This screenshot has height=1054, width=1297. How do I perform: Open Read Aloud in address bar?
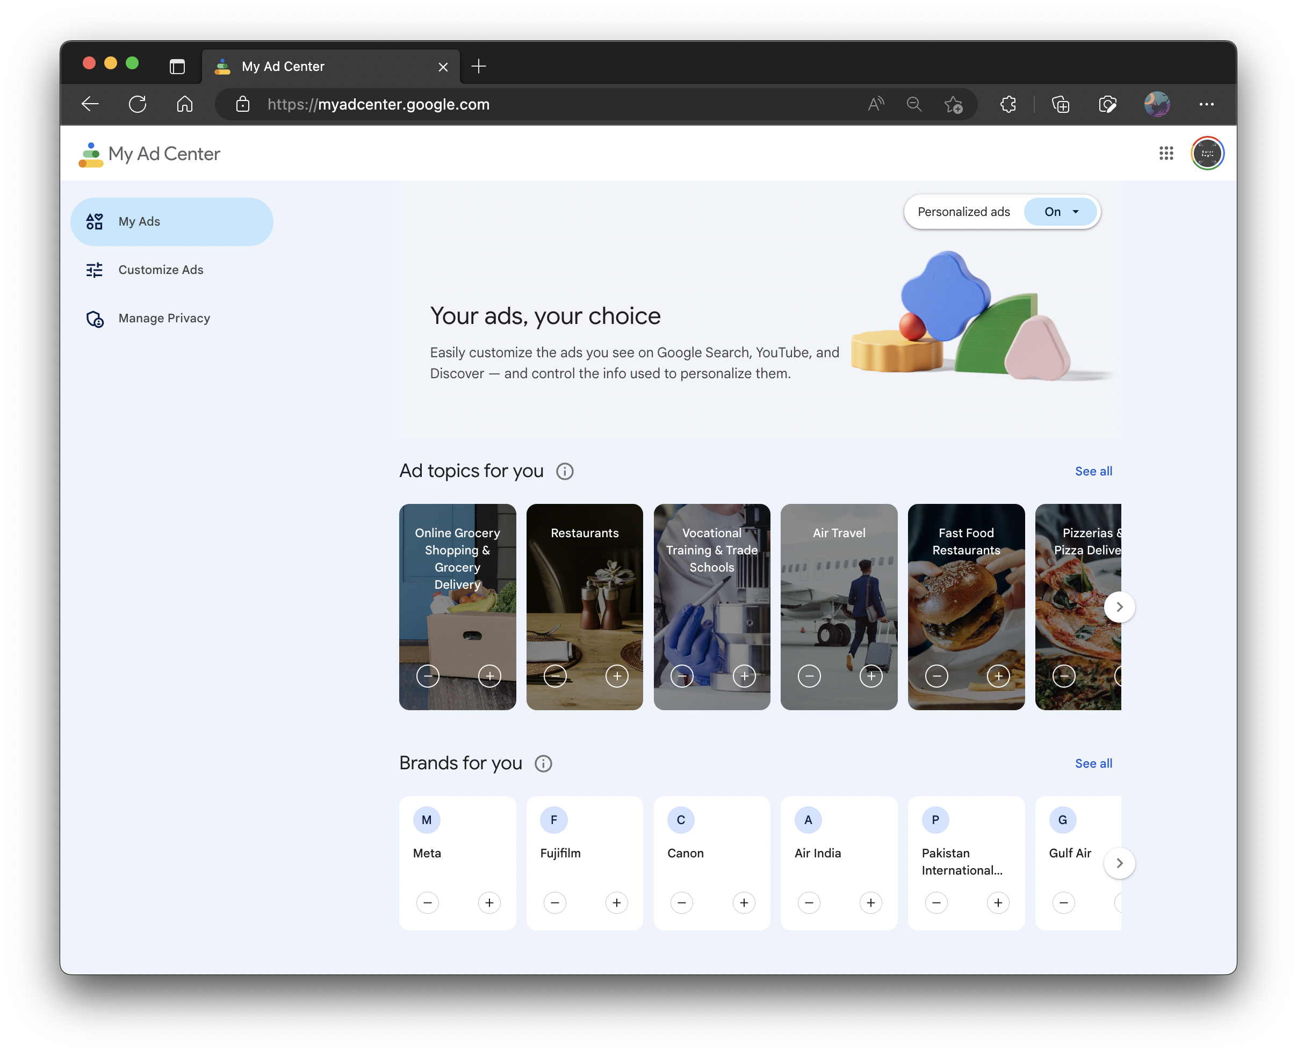click(x=876, y=104)
